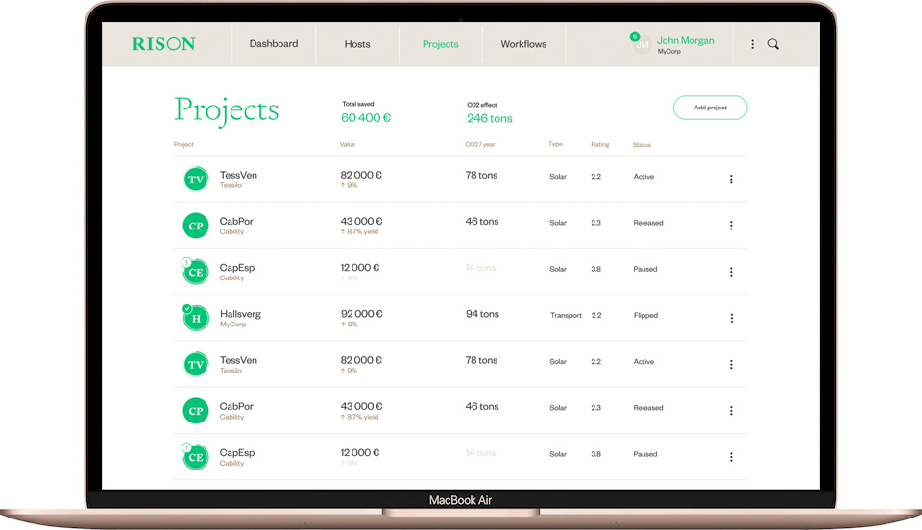Screen dimensions: 922x530
Task: Click the CE avatar in the first CapEsp row
Action: tap(196, 272)
